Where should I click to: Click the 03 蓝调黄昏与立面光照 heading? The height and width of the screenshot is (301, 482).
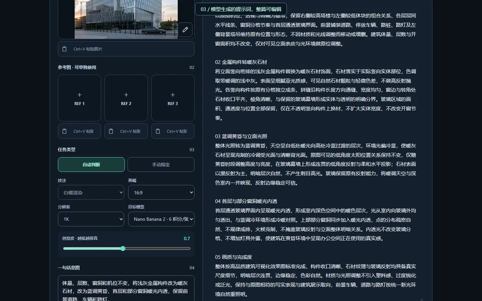pyautogui.click(x=241, y=136)
